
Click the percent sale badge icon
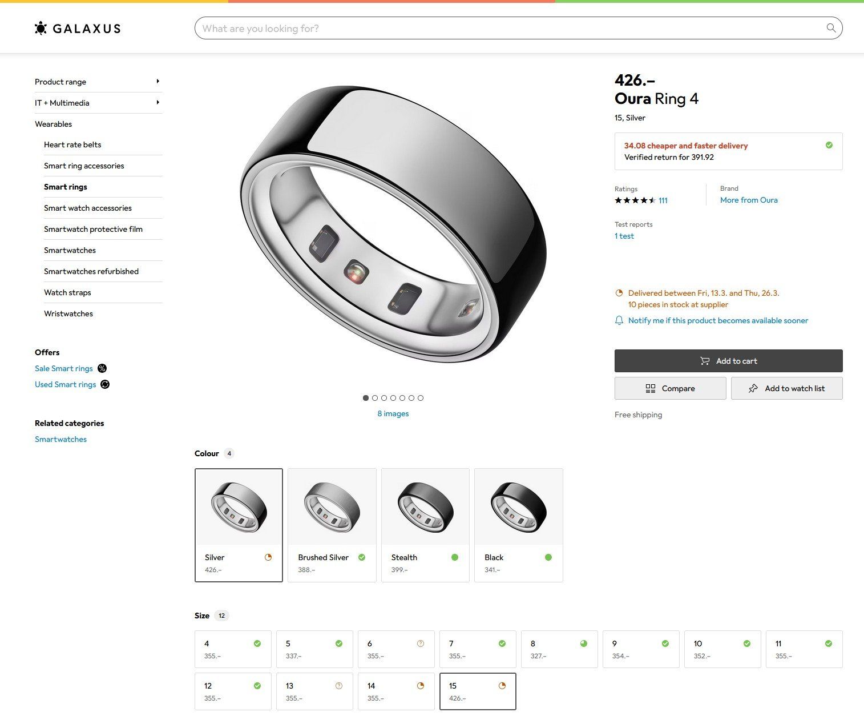click(x=102, y=368)
